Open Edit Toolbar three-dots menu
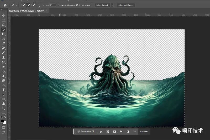Viewport: 210px width, 140px height. (x=3, y=113)
